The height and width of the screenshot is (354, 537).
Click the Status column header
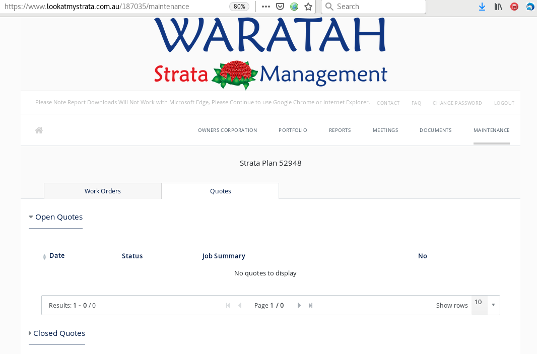[132, 256]
